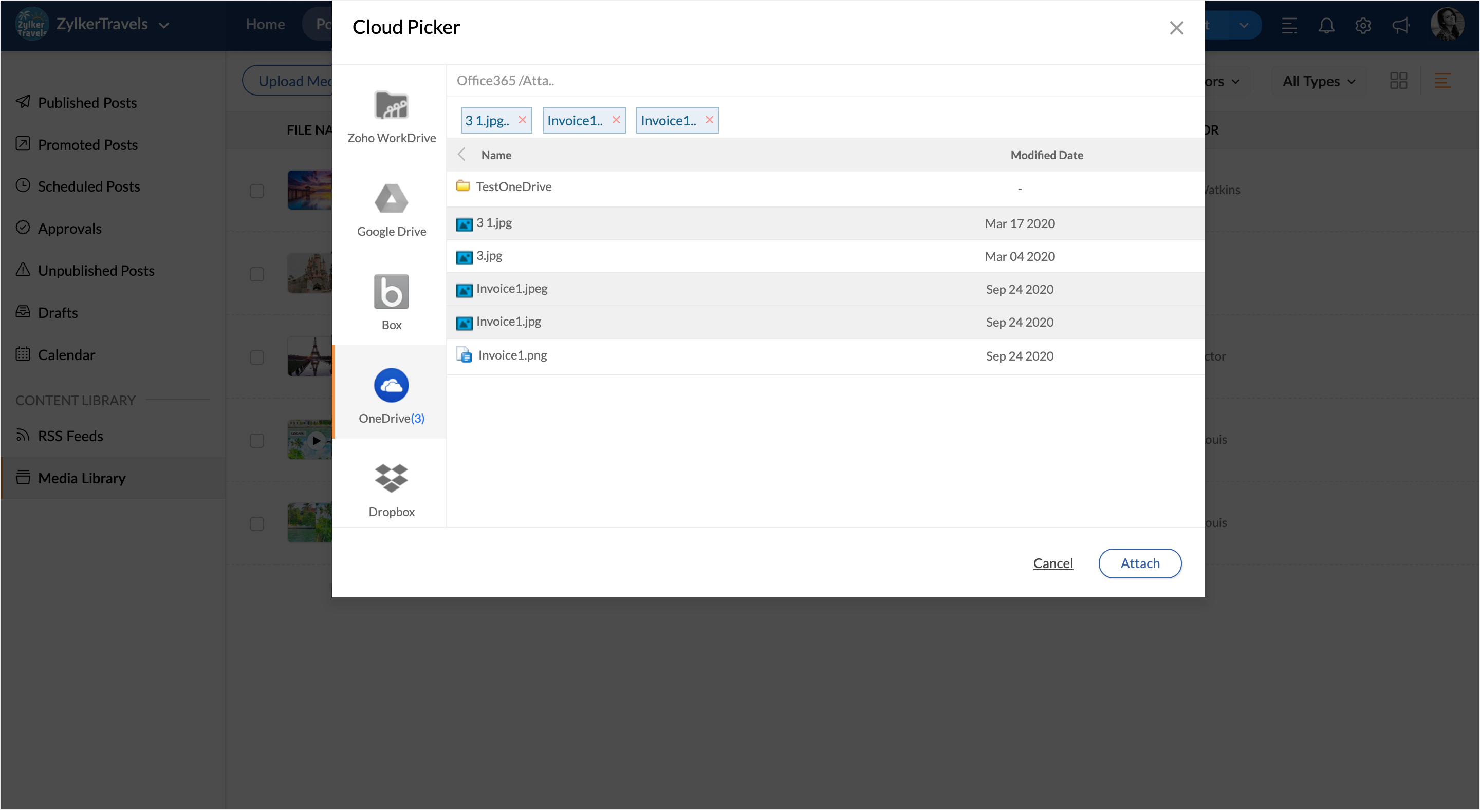1480x810 pixels.
Task: Deselect the Invoice1.jpg file row
Action: tap(508, 322)
